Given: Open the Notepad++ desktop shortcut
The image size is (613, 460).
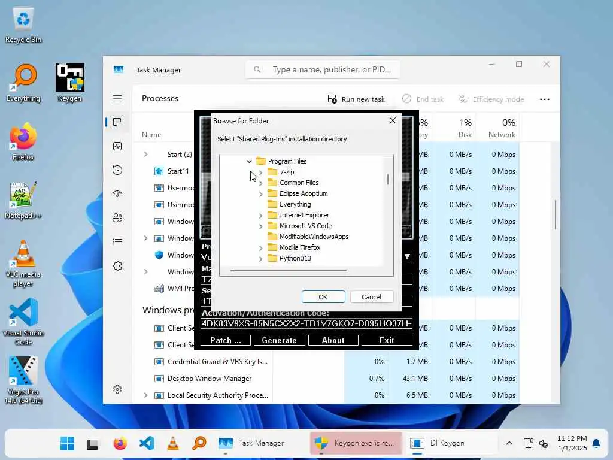Looking at the screenshot, I should pos(23,200).
